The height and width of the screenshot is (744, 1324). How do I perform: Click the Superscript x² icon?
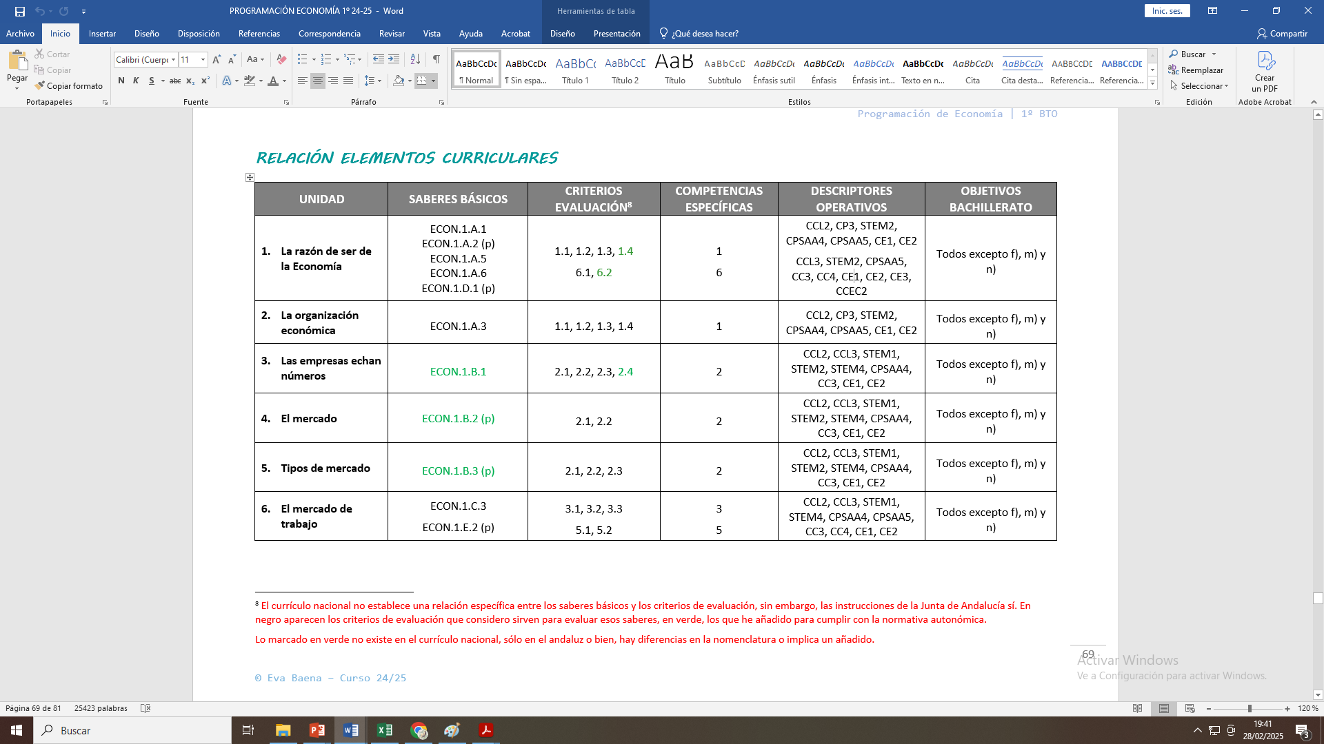tap(205, 81)
